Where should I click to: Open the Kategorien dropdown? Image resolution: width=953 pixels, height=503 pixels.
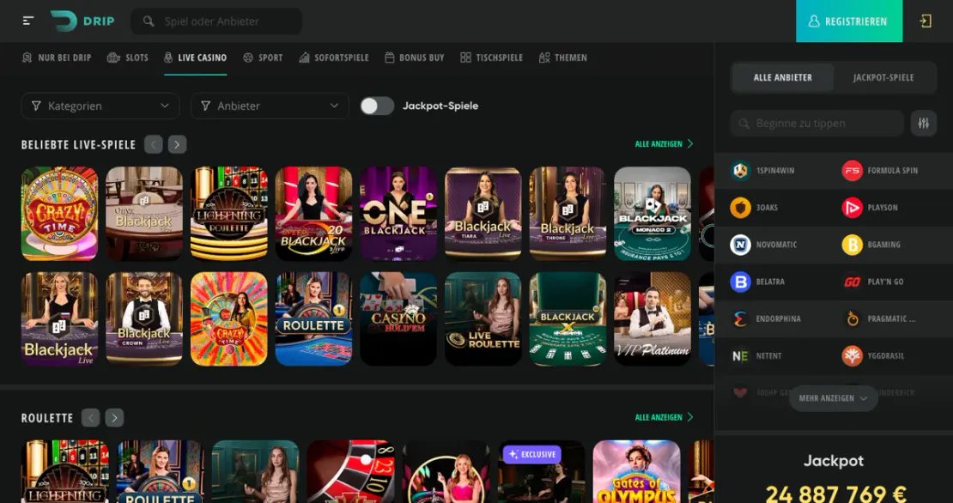(x=100, y=106)
